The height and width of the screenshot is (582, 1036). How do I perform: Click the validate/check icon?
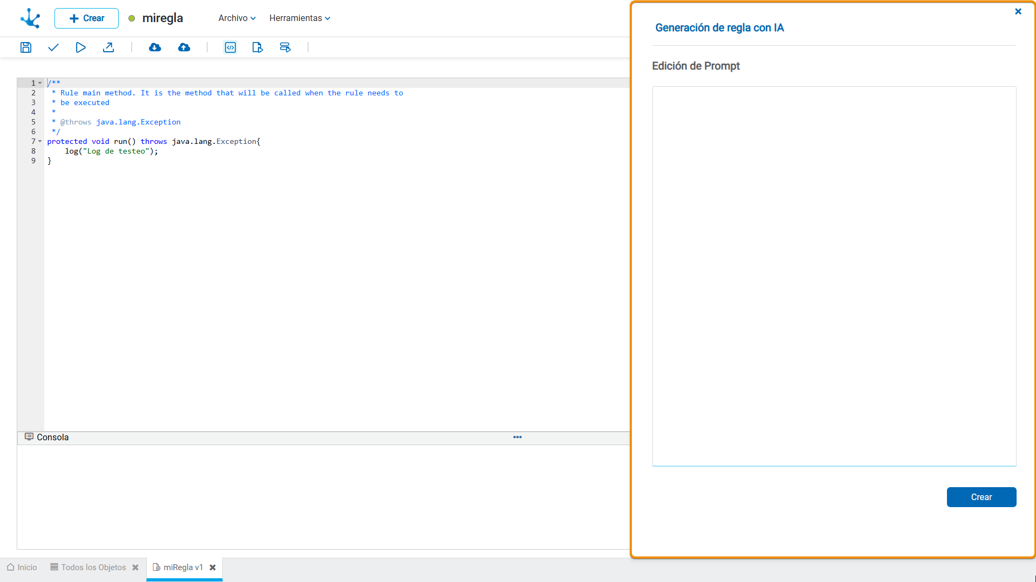point(53,47)
